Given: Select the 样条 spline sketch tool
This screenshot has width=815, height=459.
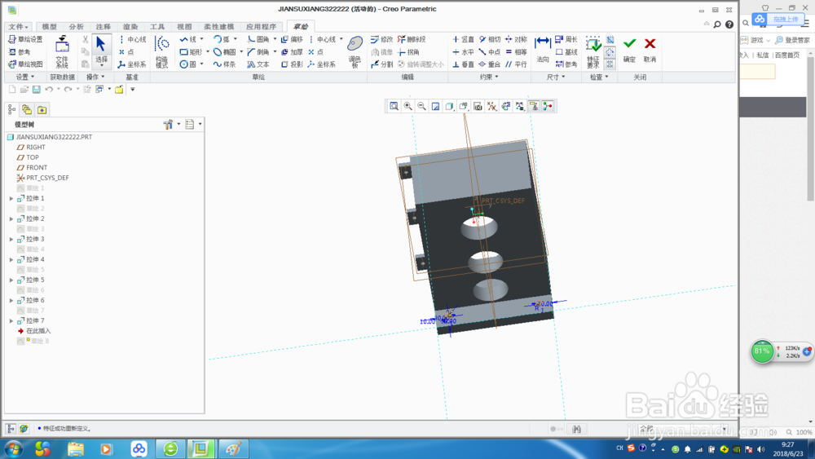Looking at the screenshot, I should [225, 64].
